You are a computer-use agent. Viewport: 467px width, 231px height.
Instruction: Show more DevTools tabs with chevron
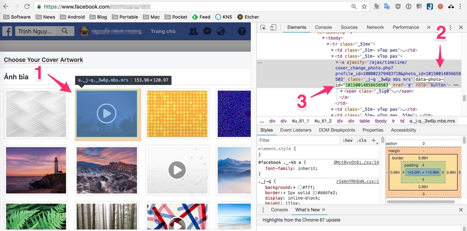(x=429, y=28)
